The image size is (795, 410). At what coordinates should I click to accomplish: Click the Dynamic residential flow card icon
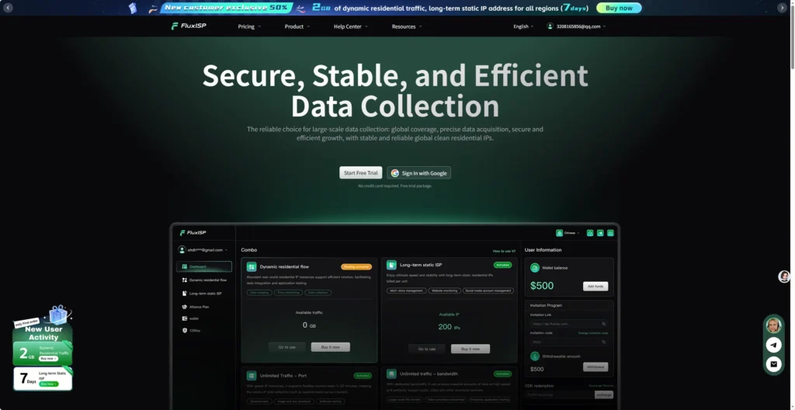click(x=252, y=266)
